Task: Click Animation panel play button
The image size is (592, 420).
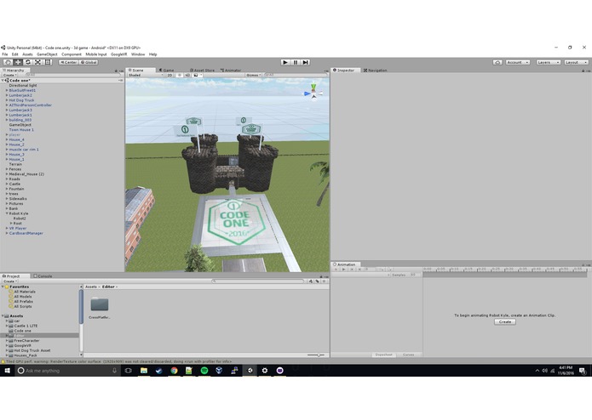Action: click(343, 269)
